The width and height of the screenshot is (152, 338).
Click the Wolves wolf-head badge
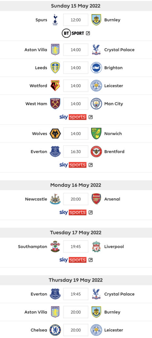pos(55,133)
